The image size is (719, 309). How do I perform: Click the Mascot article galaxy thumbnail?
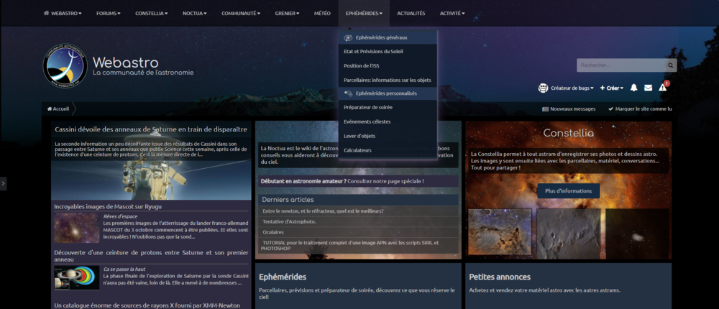77,228
